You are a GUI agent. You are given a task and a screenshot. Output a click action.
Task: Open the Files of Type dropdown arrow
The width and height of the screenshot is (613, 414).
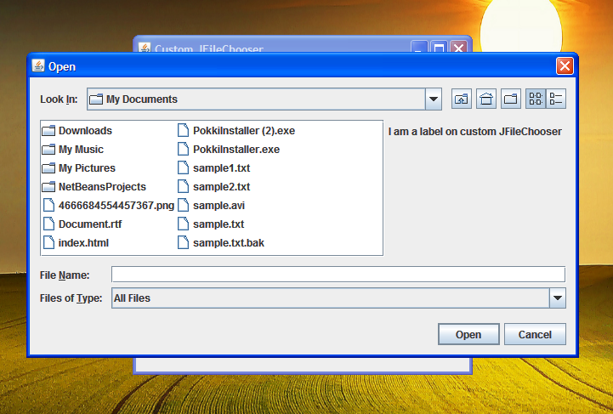coord(557,298)
